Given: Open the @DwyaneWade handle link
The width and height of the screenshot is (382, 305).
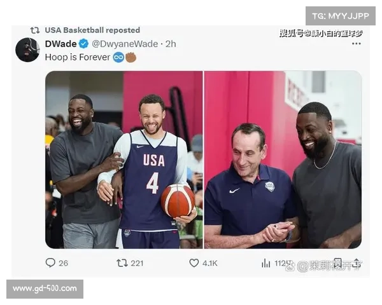Looking at the screenshot, I should pyautogui.click(x=125, y=44).
